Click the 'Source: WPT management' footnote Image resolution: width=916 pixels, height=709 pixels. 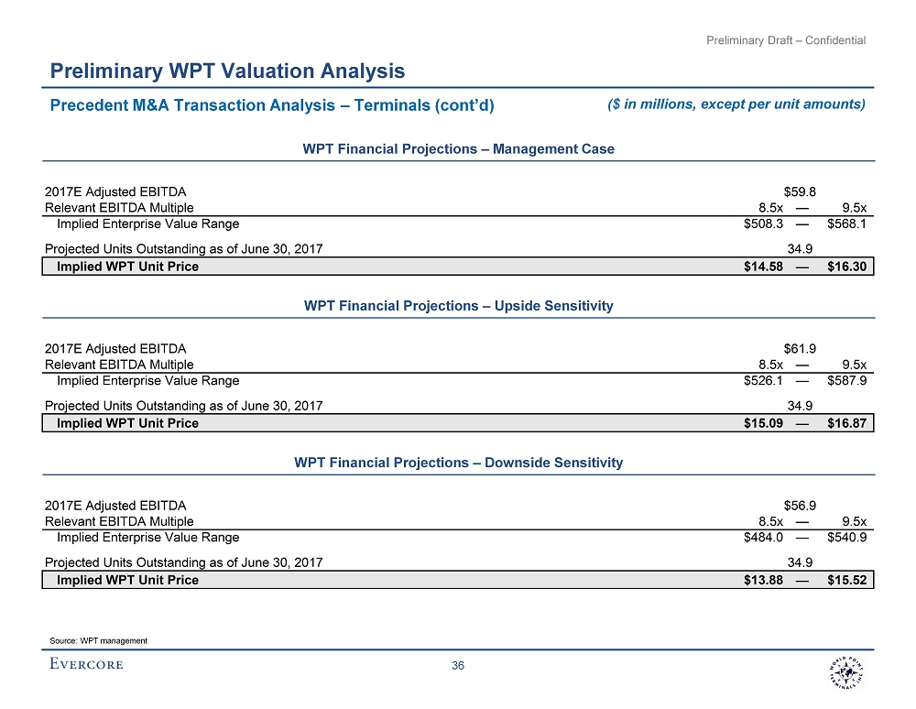[x=99, y=640]
